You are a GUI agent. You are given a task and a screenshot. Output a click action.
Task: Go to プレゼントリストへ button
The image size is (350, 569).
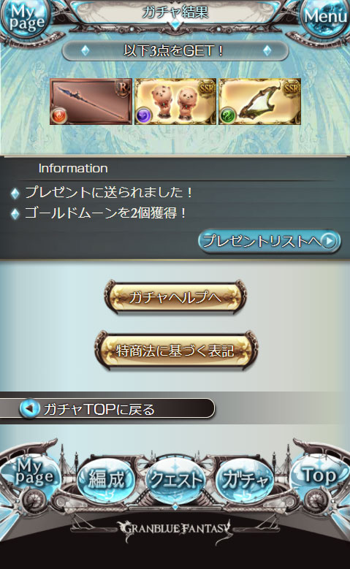tap(269, 241)
